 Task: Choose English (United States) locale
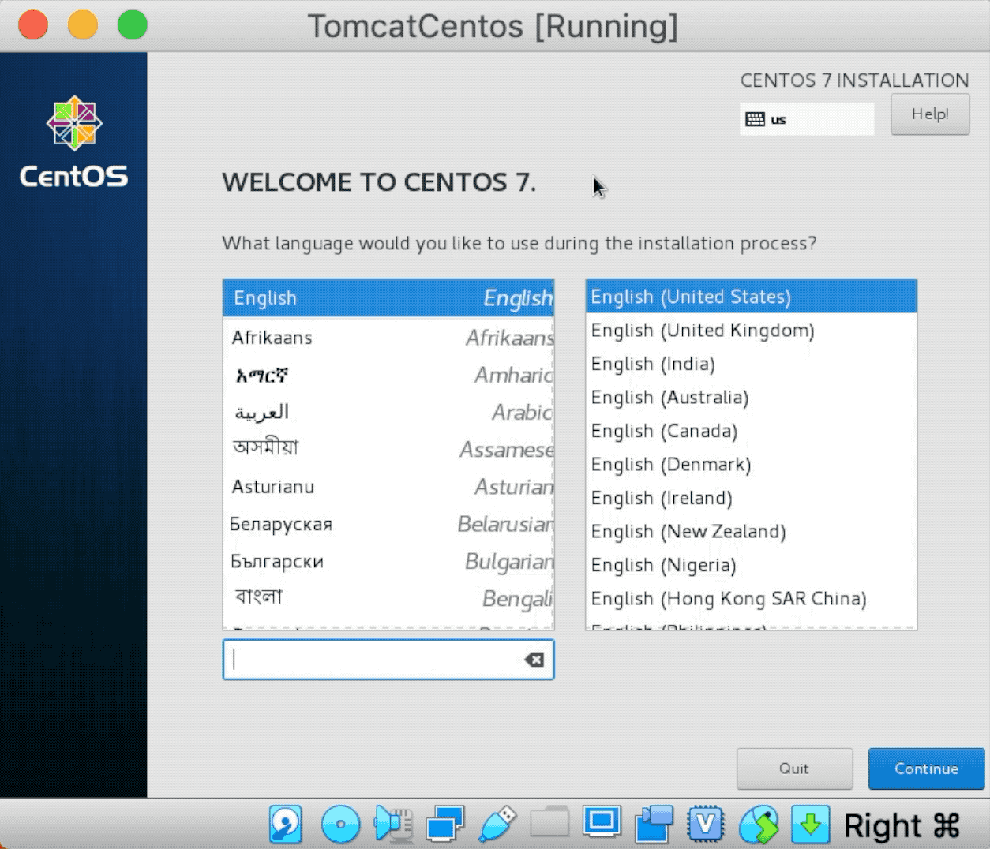751,297
